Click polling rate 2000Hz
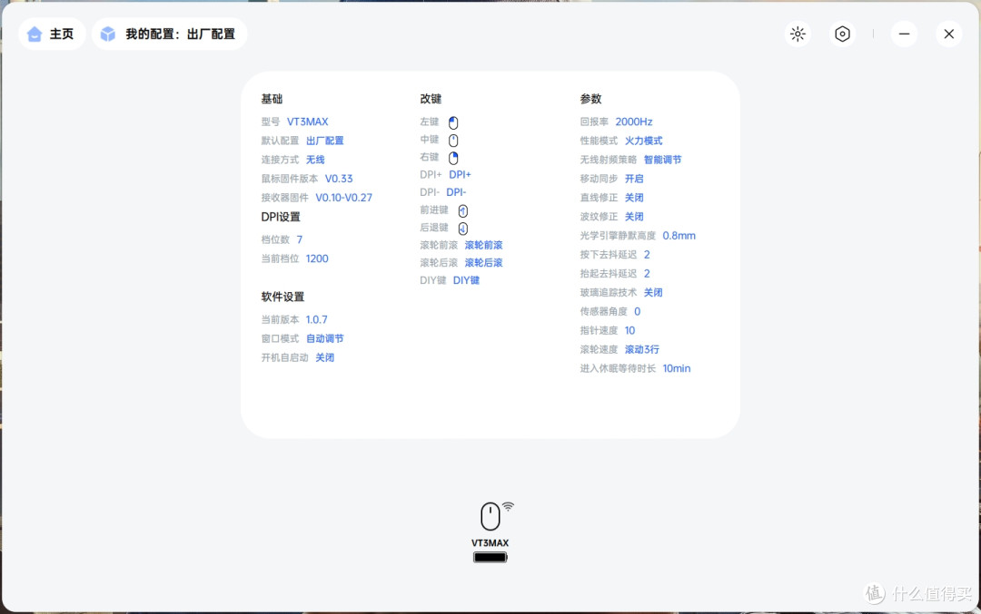 point(634,122)
